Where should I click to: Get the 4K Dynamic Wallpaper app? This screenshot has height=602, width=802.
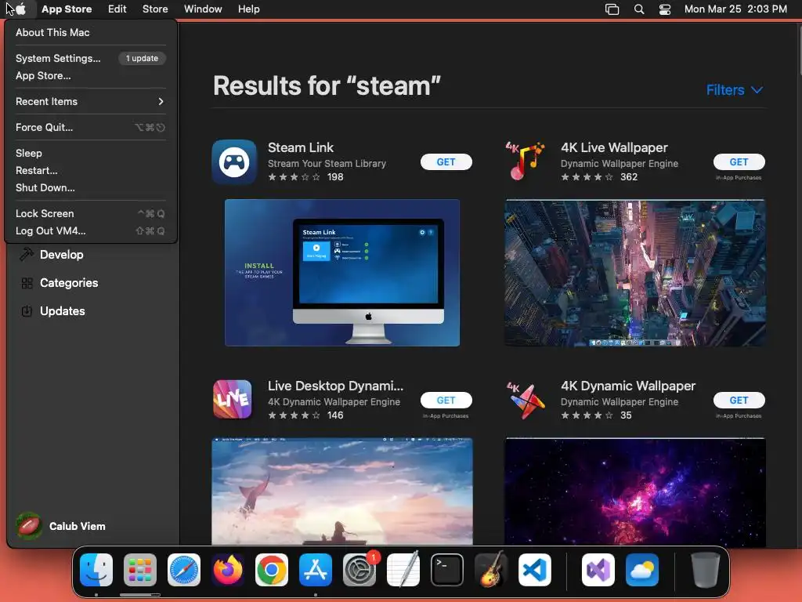(x=739, y=401)
